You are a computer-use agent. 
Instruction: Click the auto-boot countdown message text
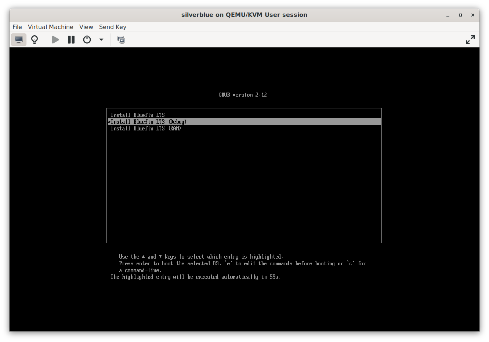pos(196,277)
